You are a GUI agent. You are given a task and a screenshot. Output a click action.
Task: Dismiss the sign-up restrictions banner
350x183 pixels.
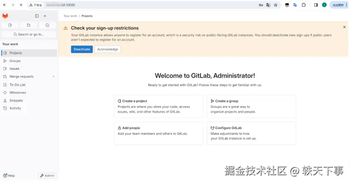click(345, 27)
